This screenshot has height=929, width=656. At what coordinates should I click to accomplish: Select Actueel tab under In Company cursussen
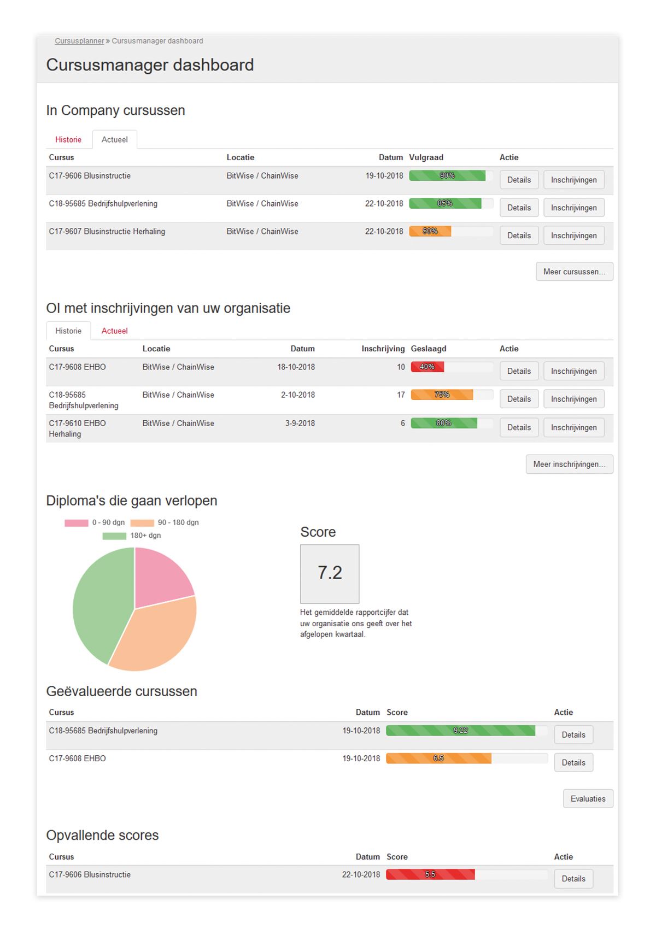click(x=114, y=140)
